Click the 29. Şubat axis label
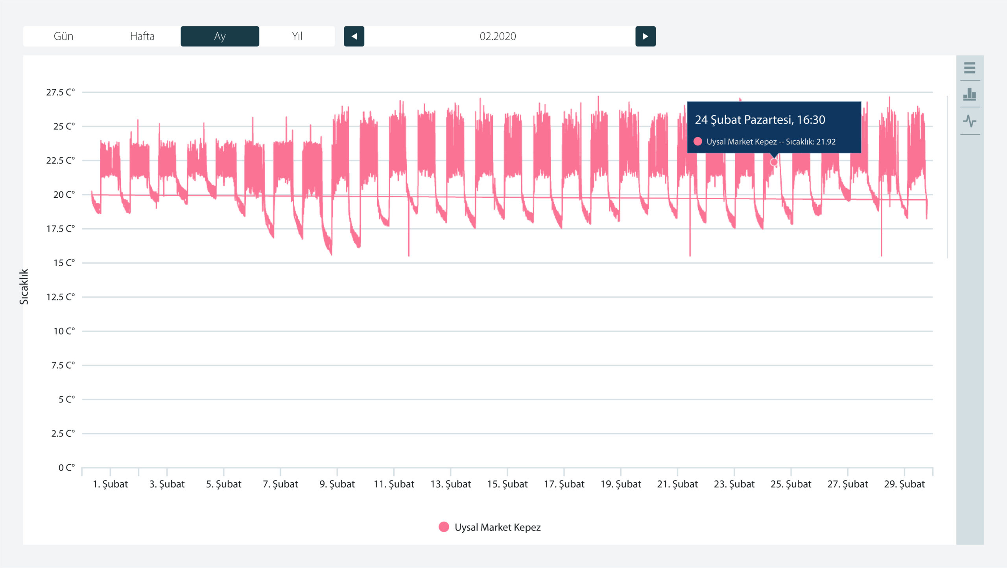 pos(904,484)
